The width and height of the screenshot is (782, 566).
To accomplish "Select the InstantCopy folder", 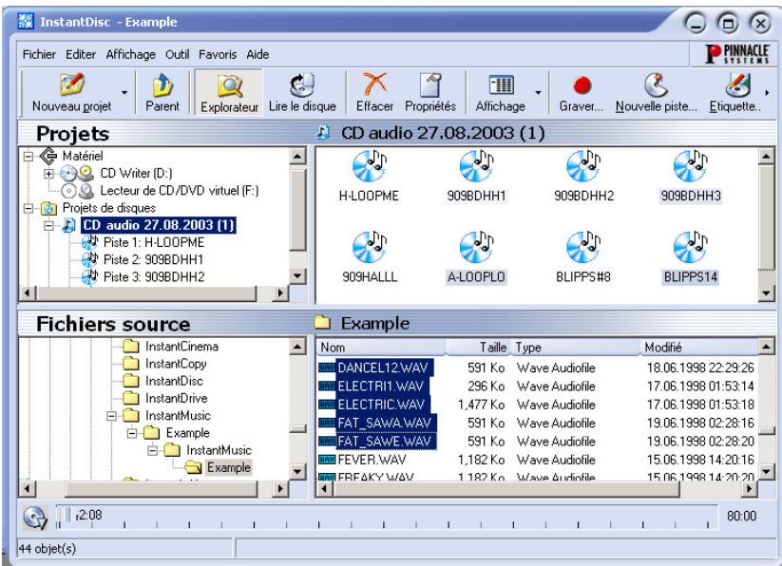I will [x=164, y=364].
